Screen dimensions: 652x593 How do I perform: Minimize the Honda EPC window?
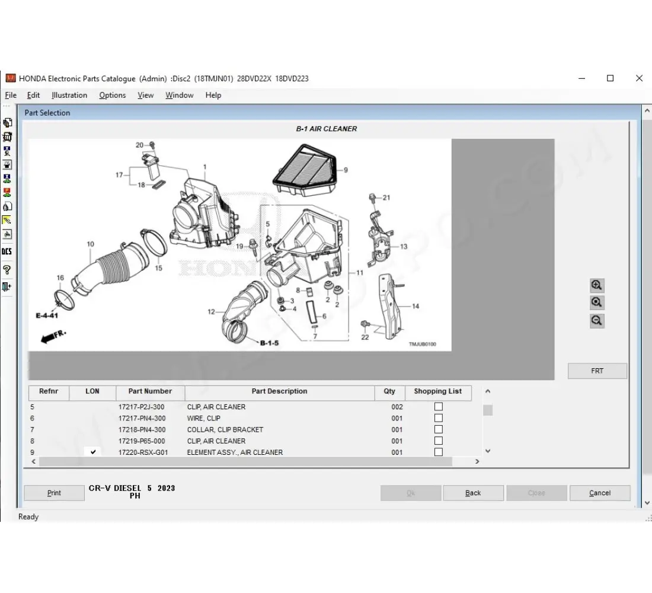click(581, 78)
